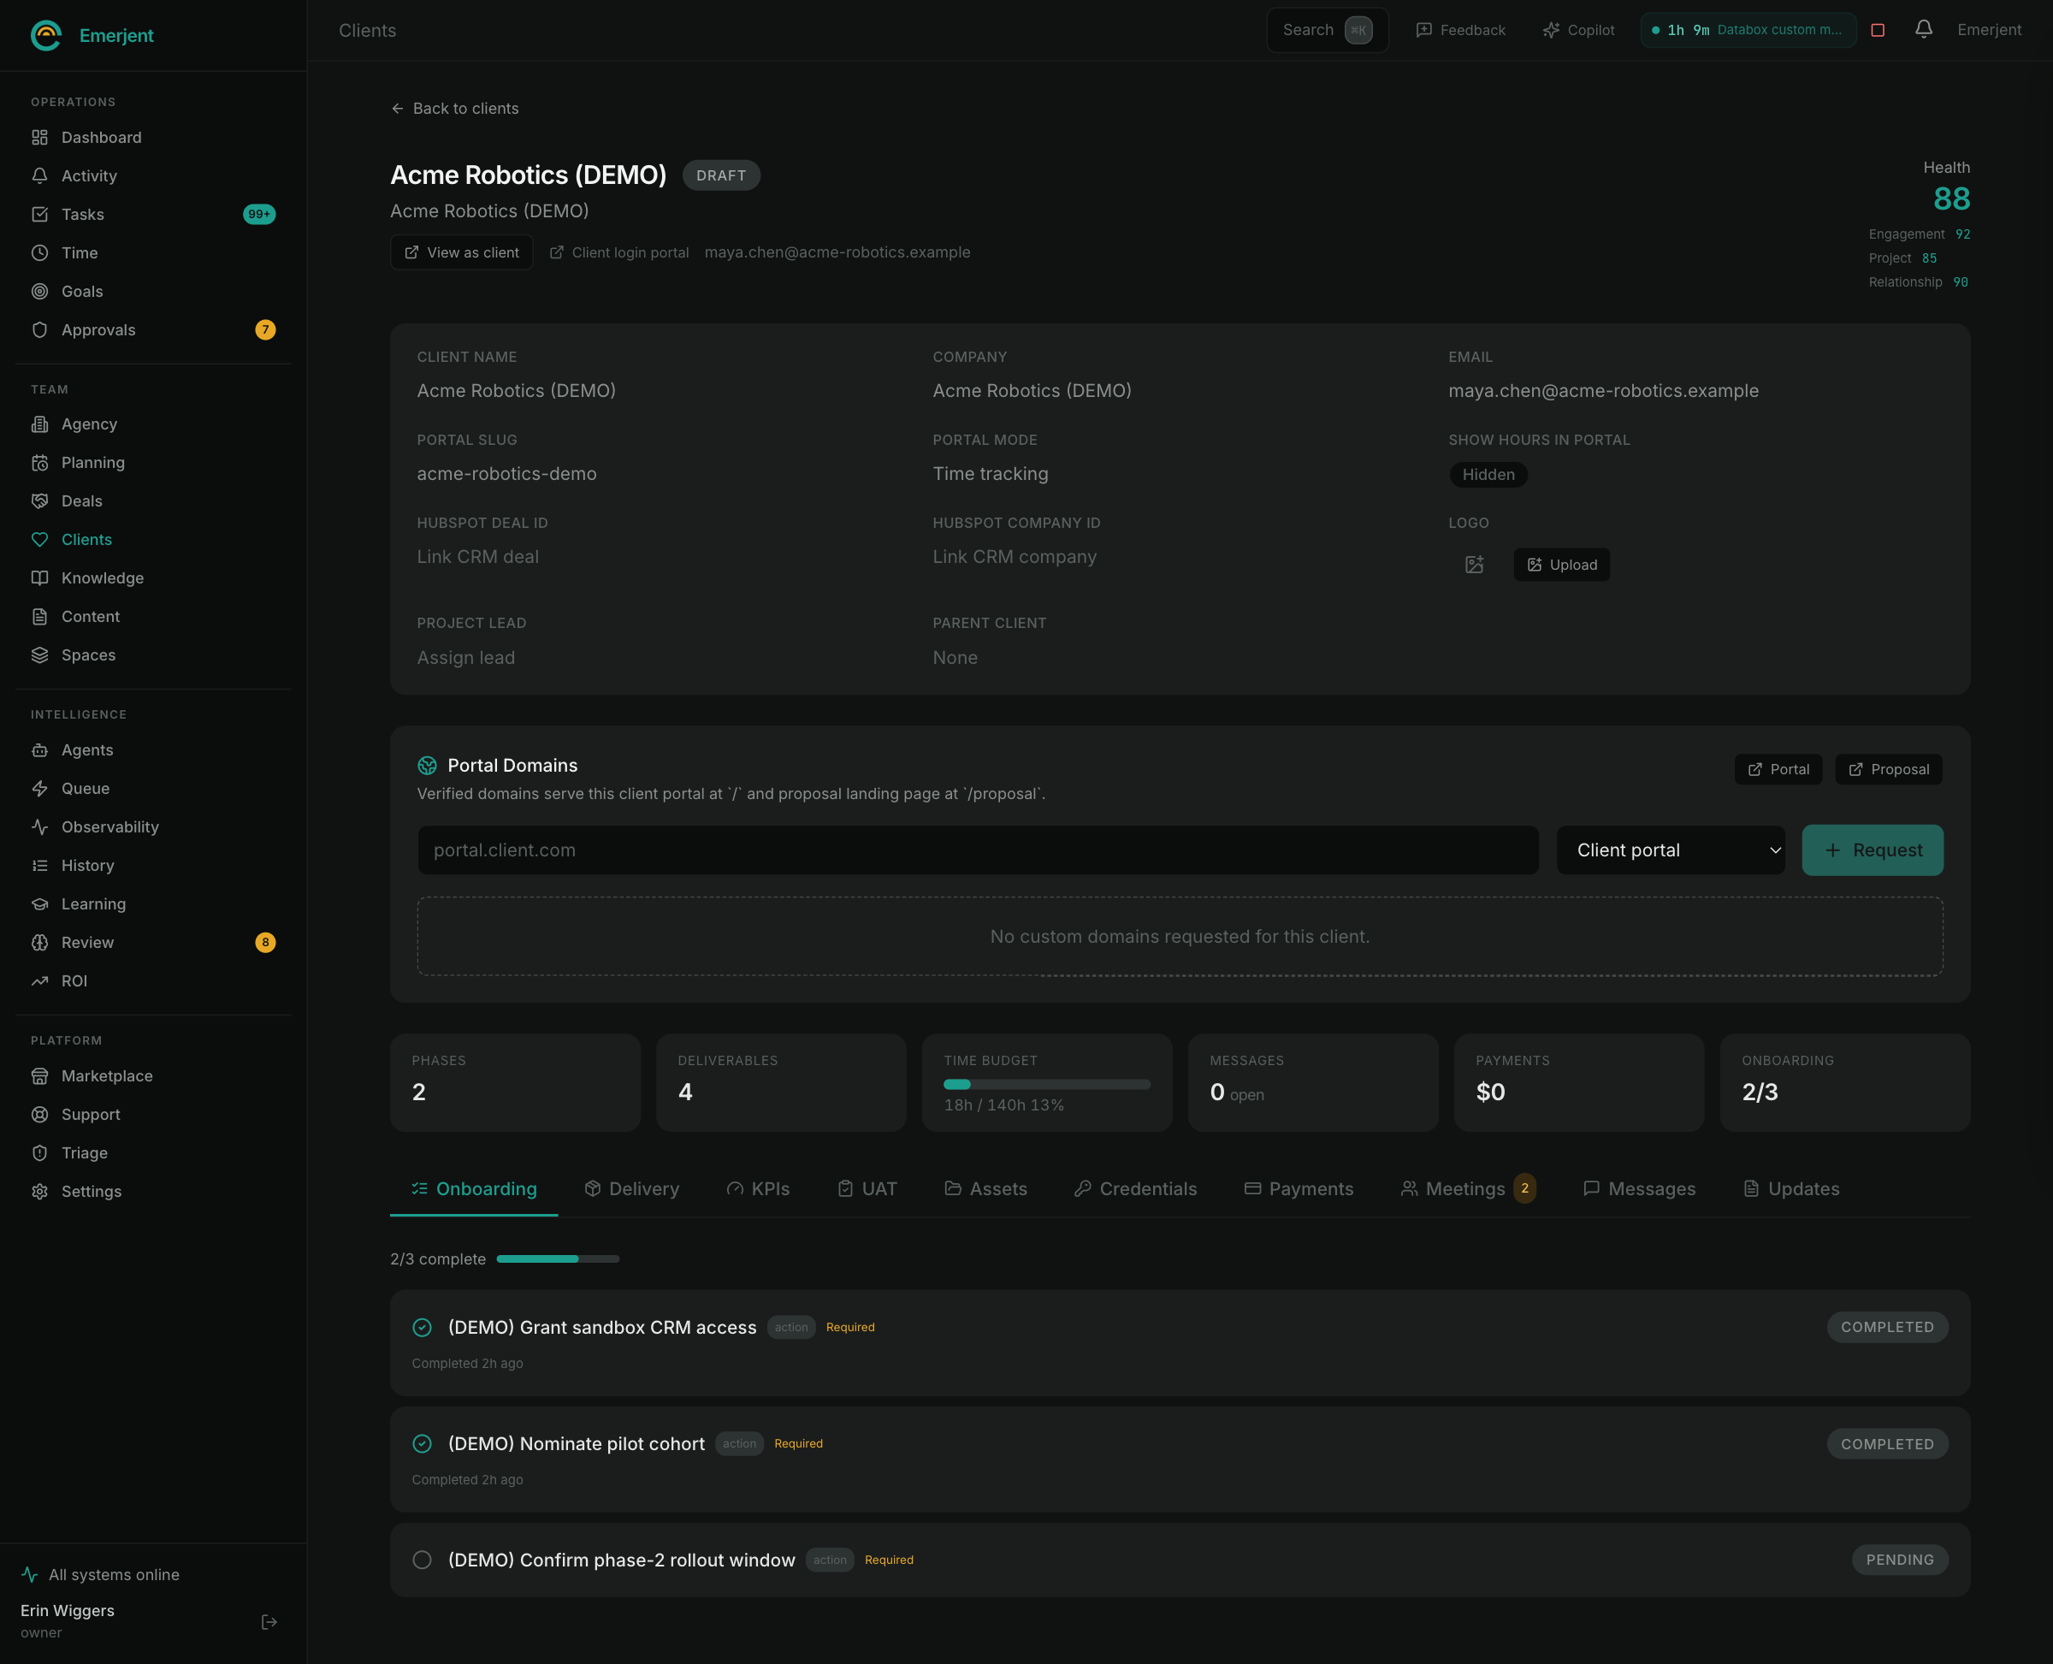This screenshot has width=2053, height=1664.
Task: Open the running timer Databox widget
Action: [1748, 30]
